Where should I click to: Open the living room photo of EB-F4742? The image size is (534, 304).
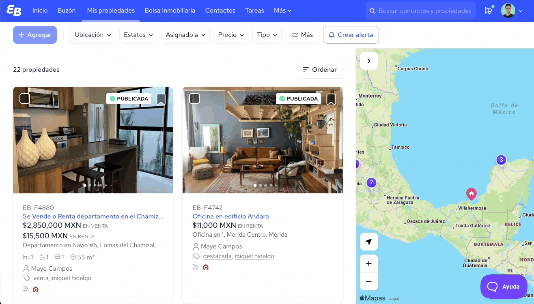(263, 140)
